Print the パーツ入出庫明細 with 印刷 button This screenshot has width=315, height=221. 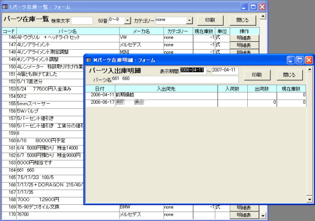(257, 74)
